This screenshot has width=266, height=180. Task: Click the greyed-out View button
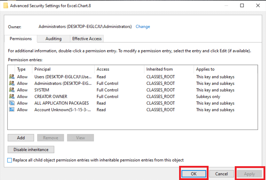pos(81,138)
